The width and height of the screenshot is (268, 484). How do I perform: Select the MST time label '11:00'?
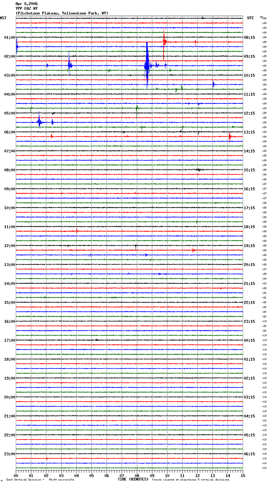click(x=10, y=227)
